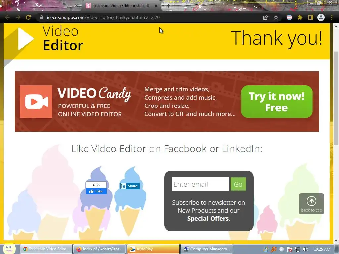339x254 pixels.
Task: Reload the current page
Action: click(x=28, y=17)
